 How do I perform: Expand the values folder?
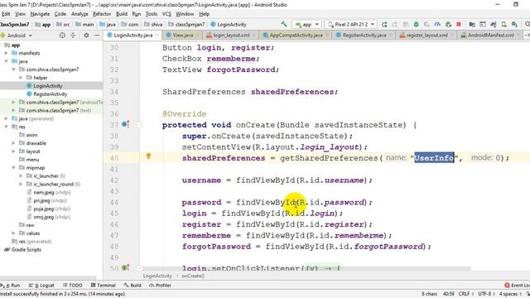tap(14, 233)
